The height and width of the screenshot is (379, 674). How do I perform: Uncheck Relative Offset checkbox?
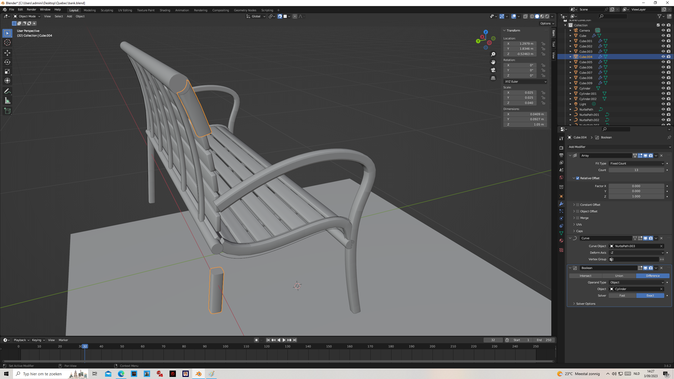pos(578,178)
